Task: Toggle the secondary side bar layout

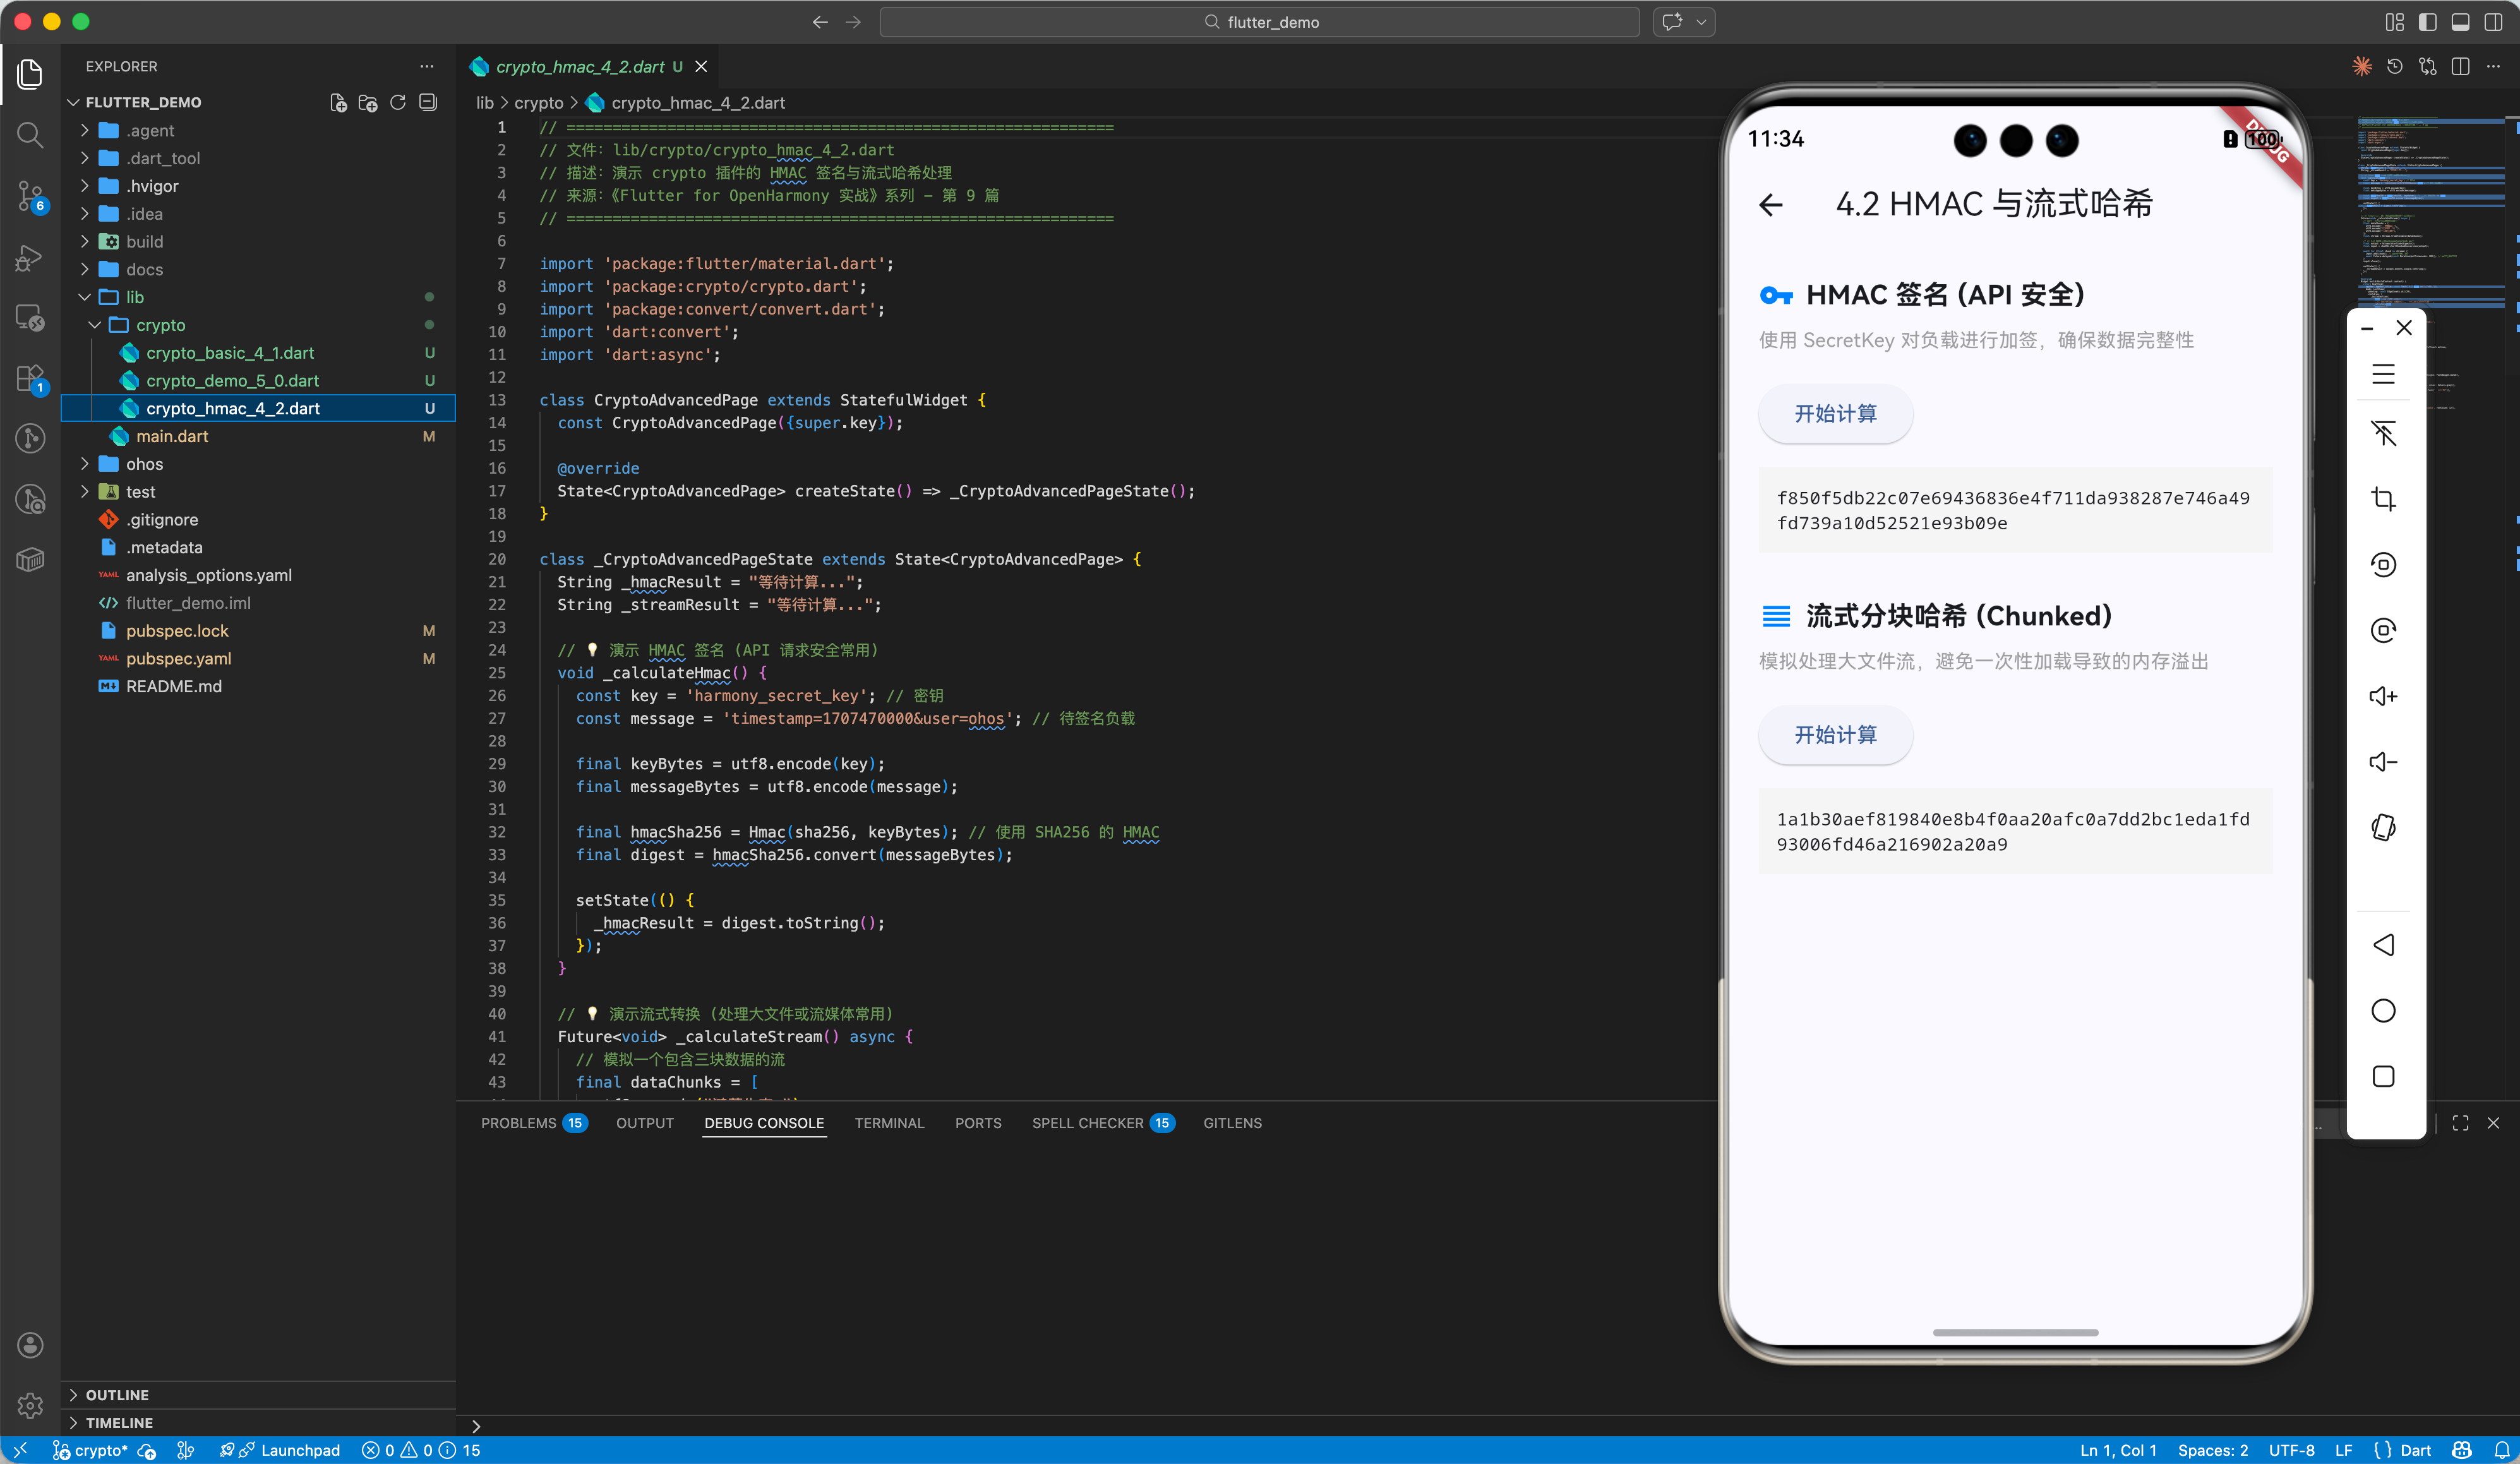Action: coord(2493,22)
